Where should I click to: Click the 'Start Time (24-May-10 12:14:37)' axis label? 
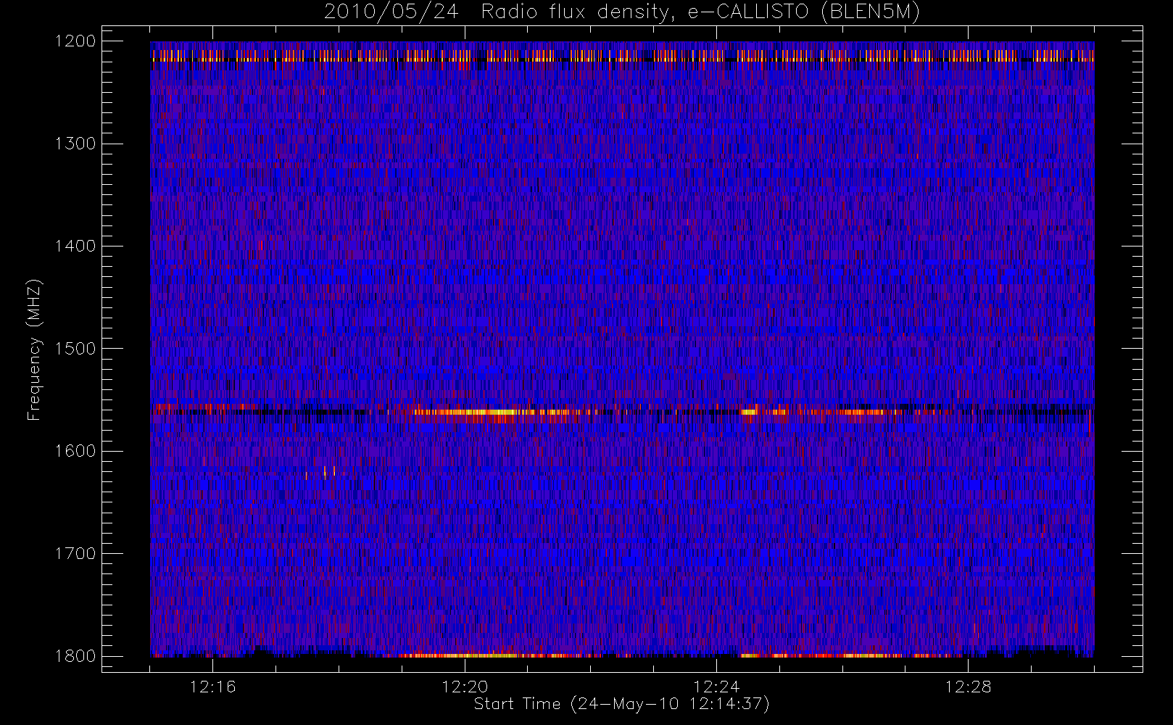point(621,704)
